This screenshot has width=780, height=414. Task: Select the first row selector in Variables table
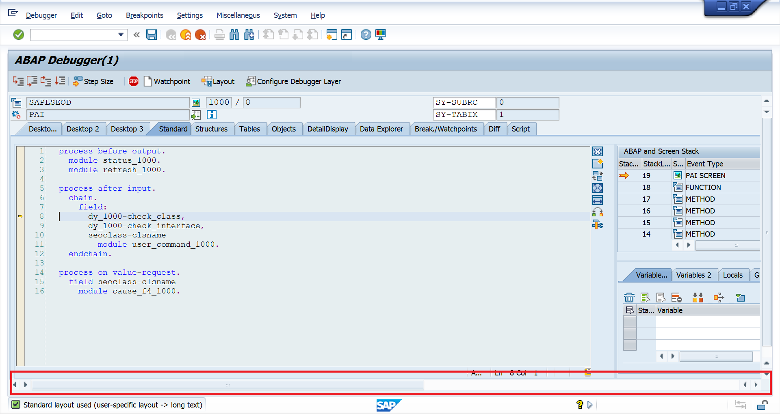[x=630, y=322]
